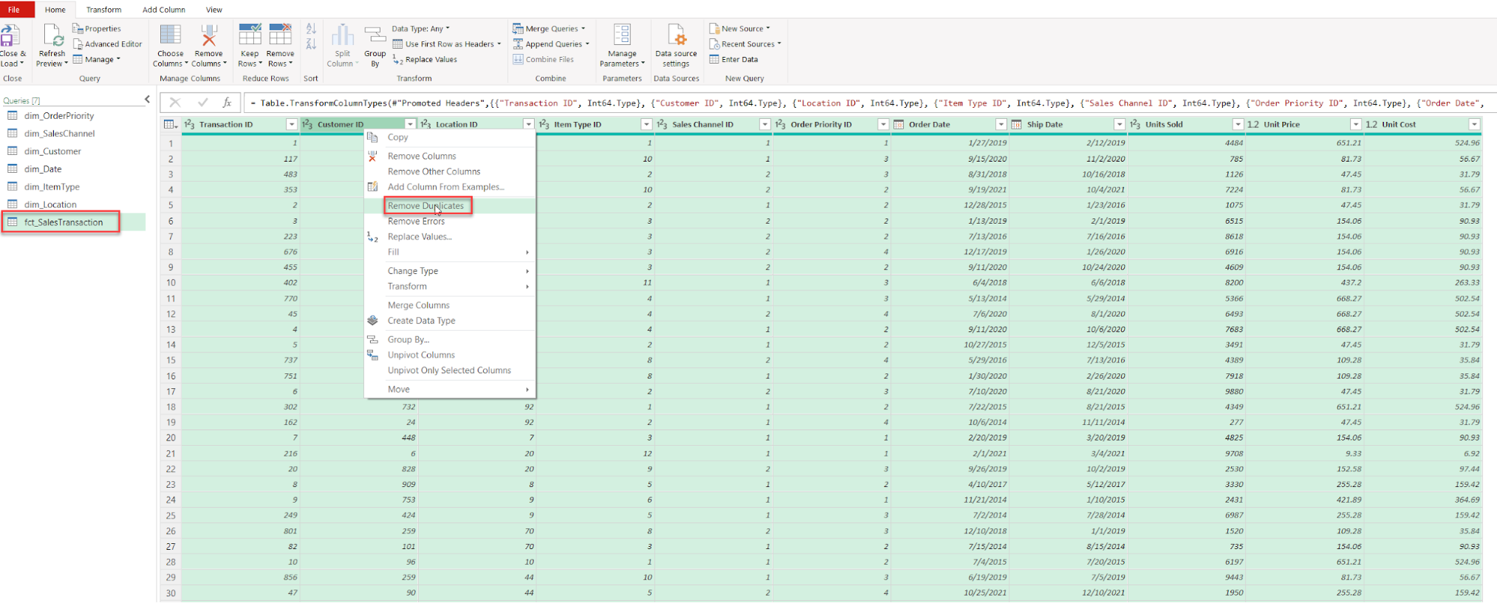Sort ascending with the A-Z icon
The image size is (1497, 603).
(311, 28)
